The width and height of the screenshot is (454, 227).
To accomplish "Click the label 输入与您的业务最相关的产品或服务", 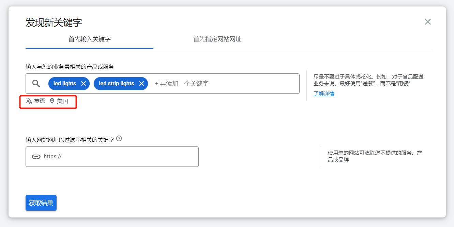I will point(70,67).
